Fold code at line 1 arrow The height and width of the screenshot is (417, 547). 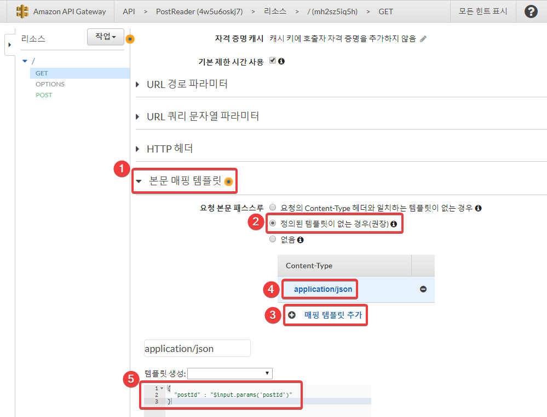(x=162, y=388)
